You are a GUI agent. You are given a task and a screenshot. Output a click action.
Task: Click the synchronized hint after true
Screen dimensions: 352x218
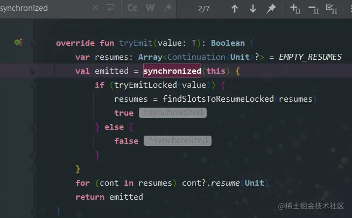(173, 113)
